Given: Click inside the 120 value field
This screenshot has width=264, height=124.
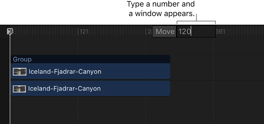Looking at the screenshot, I should click(x=196, y=32).
